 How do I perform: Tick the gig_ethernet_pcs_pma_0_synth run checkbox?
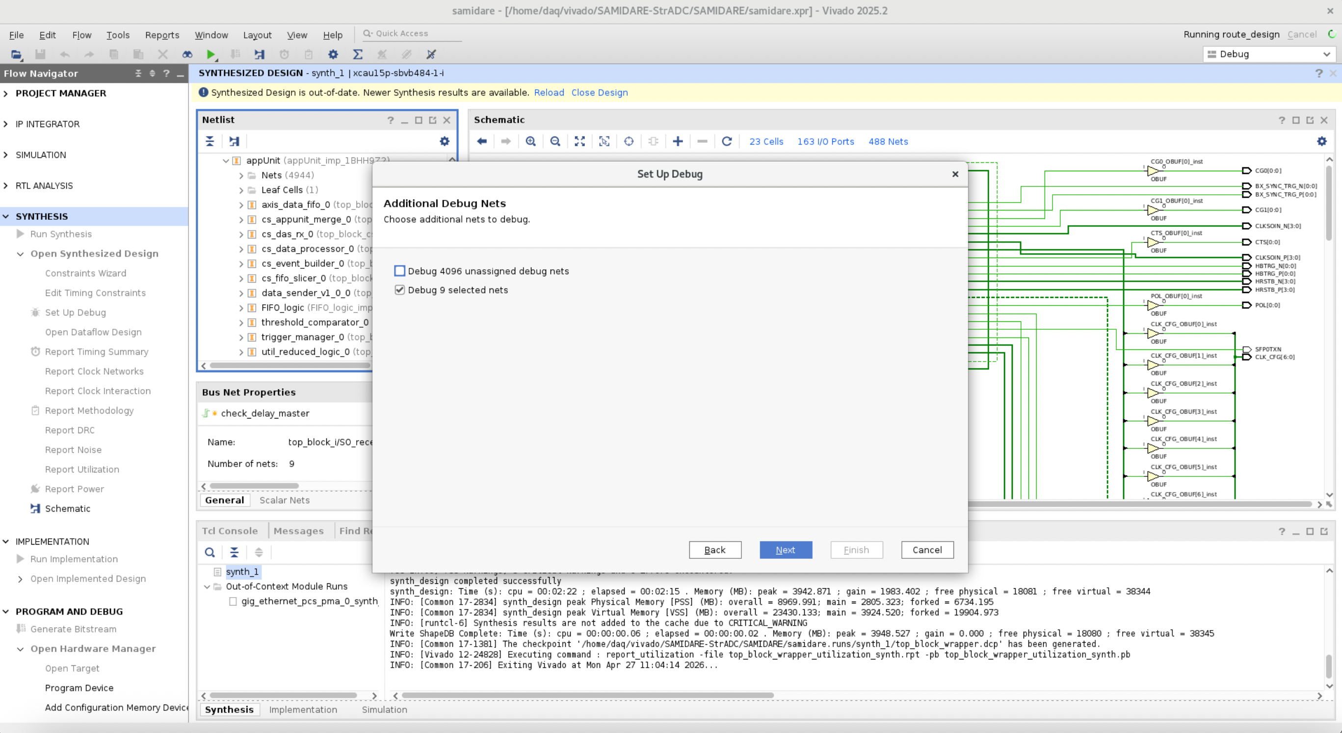[x=233, y=601]
